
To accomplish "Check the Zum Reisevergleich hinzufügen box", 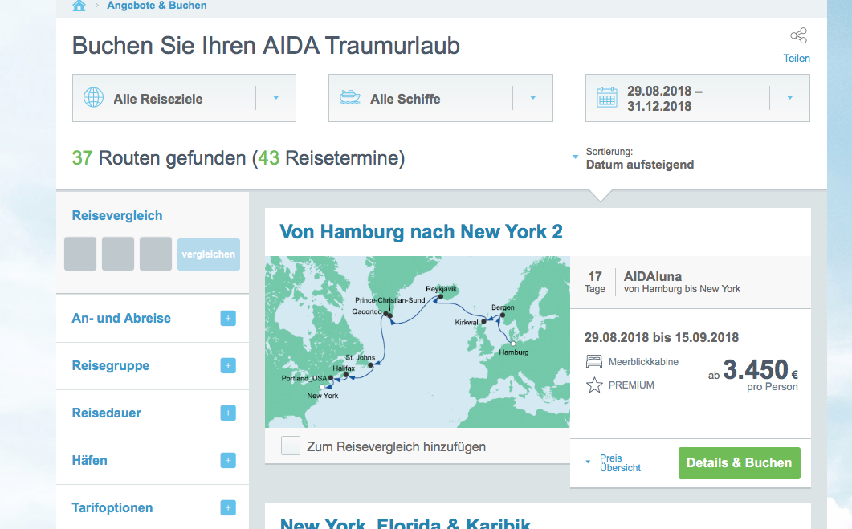I will coord(291,446).
